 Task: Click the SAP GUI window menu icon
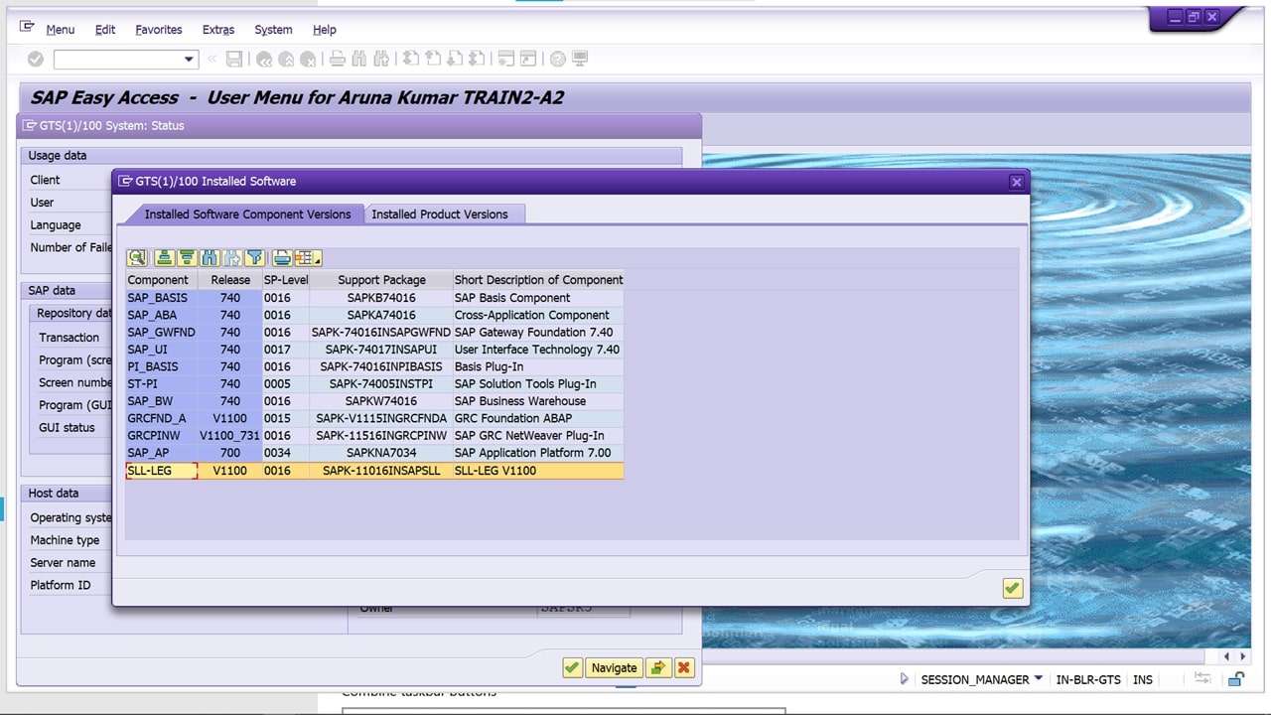tap(27, 28)
